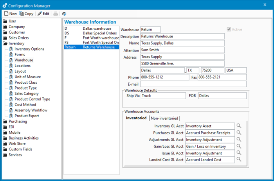Switch to the Non-inventoried tab
This screenshot has width=274, height=181.
[x=164, y=118]
